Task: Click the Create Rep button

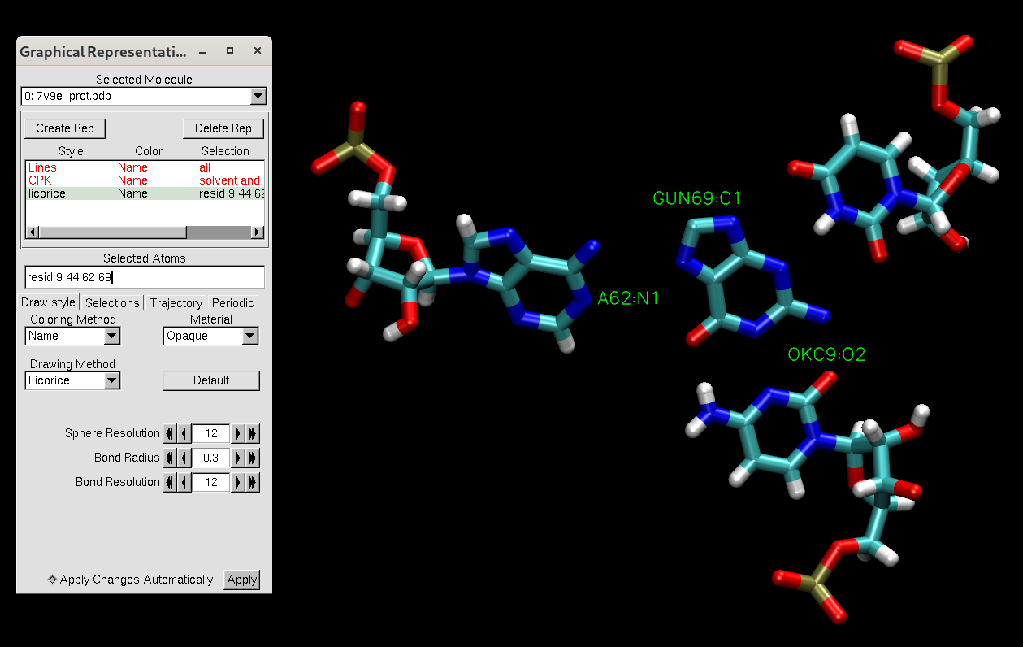Action: (x=65, y=128)
